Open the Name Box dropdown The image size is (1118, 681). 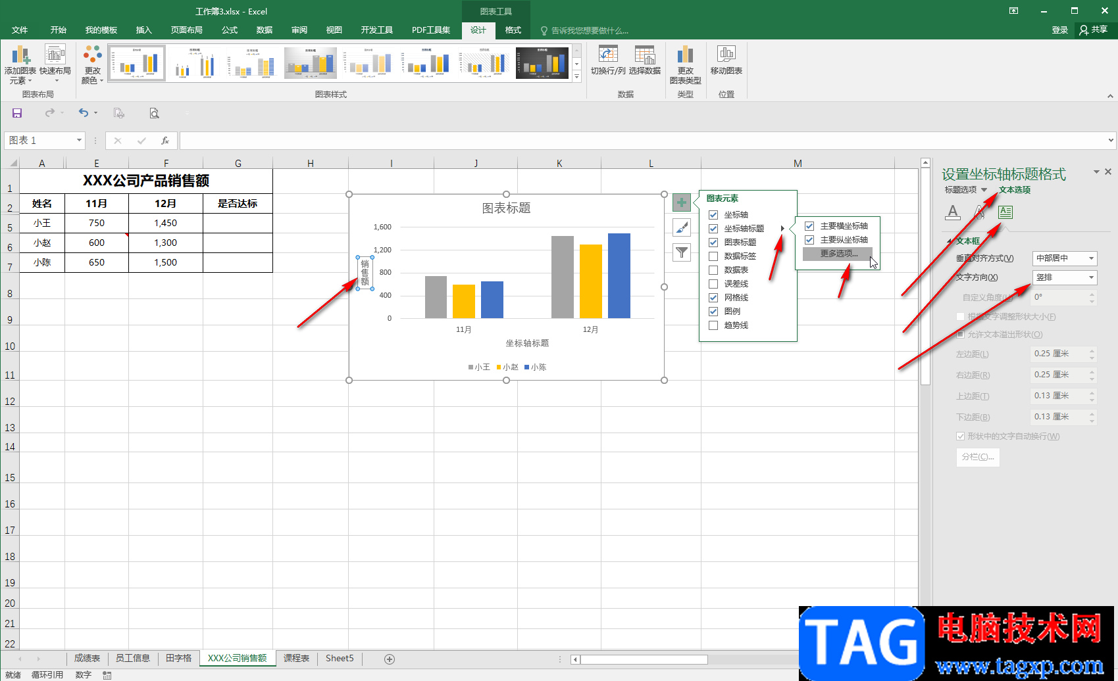coord(79,140)
